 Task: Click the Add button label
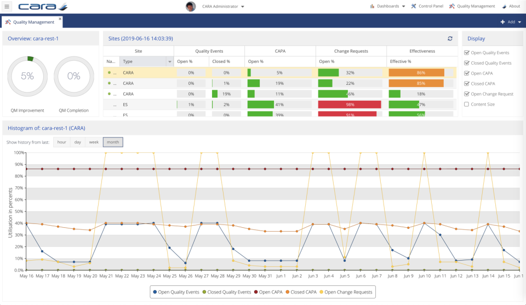(x=511, y=22)
